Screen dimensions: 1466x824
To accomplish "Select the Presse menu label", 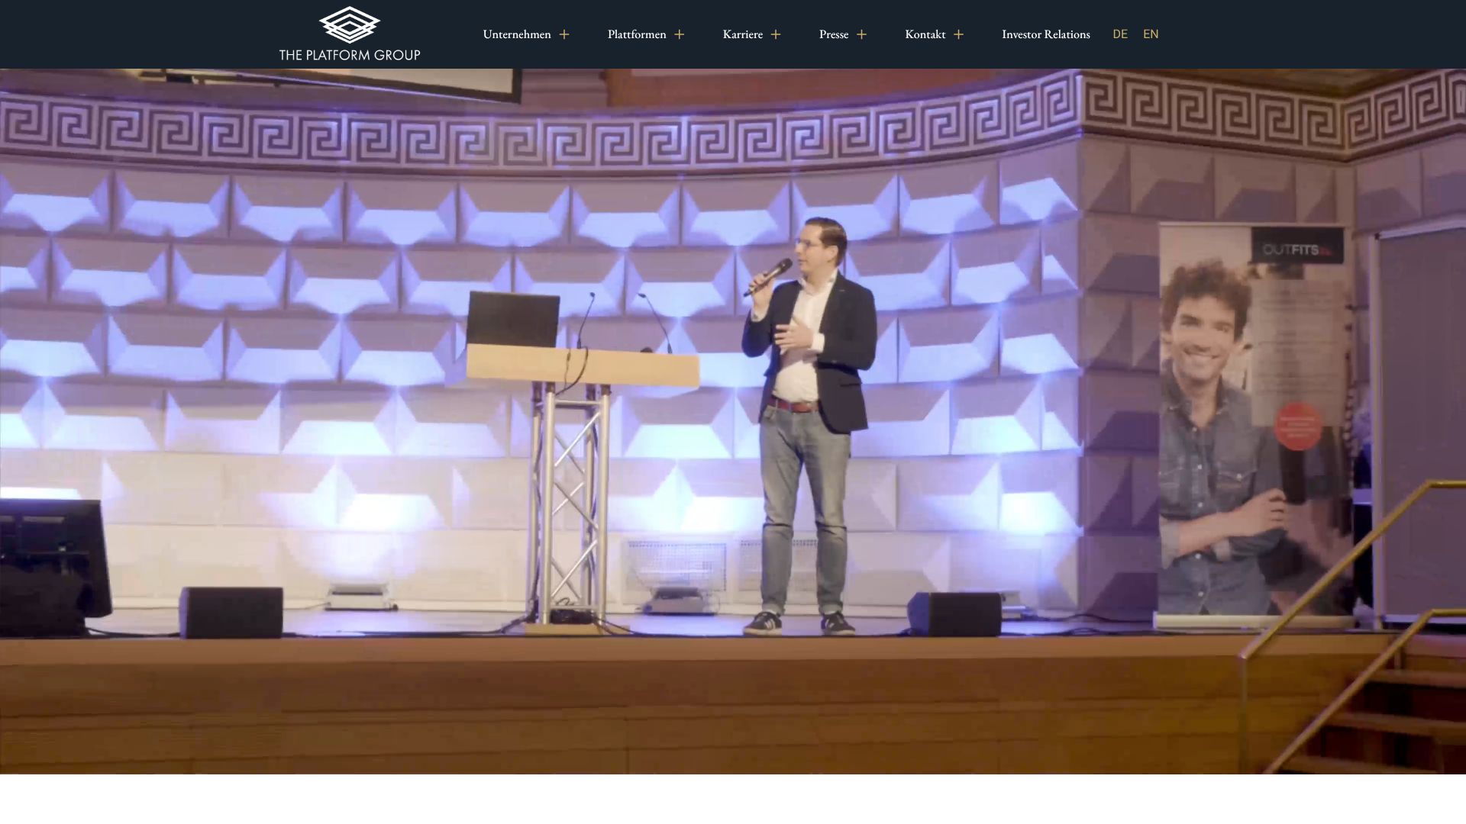I will point(834,34).
